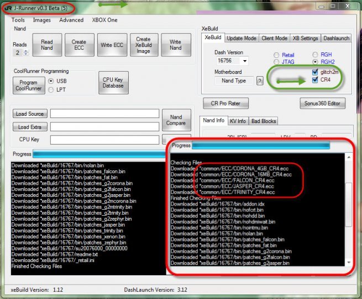The height and width of the screenshot is (299, 362).
Task: Switch to the Client Mode tab
Action: click(x=274, y=38)
